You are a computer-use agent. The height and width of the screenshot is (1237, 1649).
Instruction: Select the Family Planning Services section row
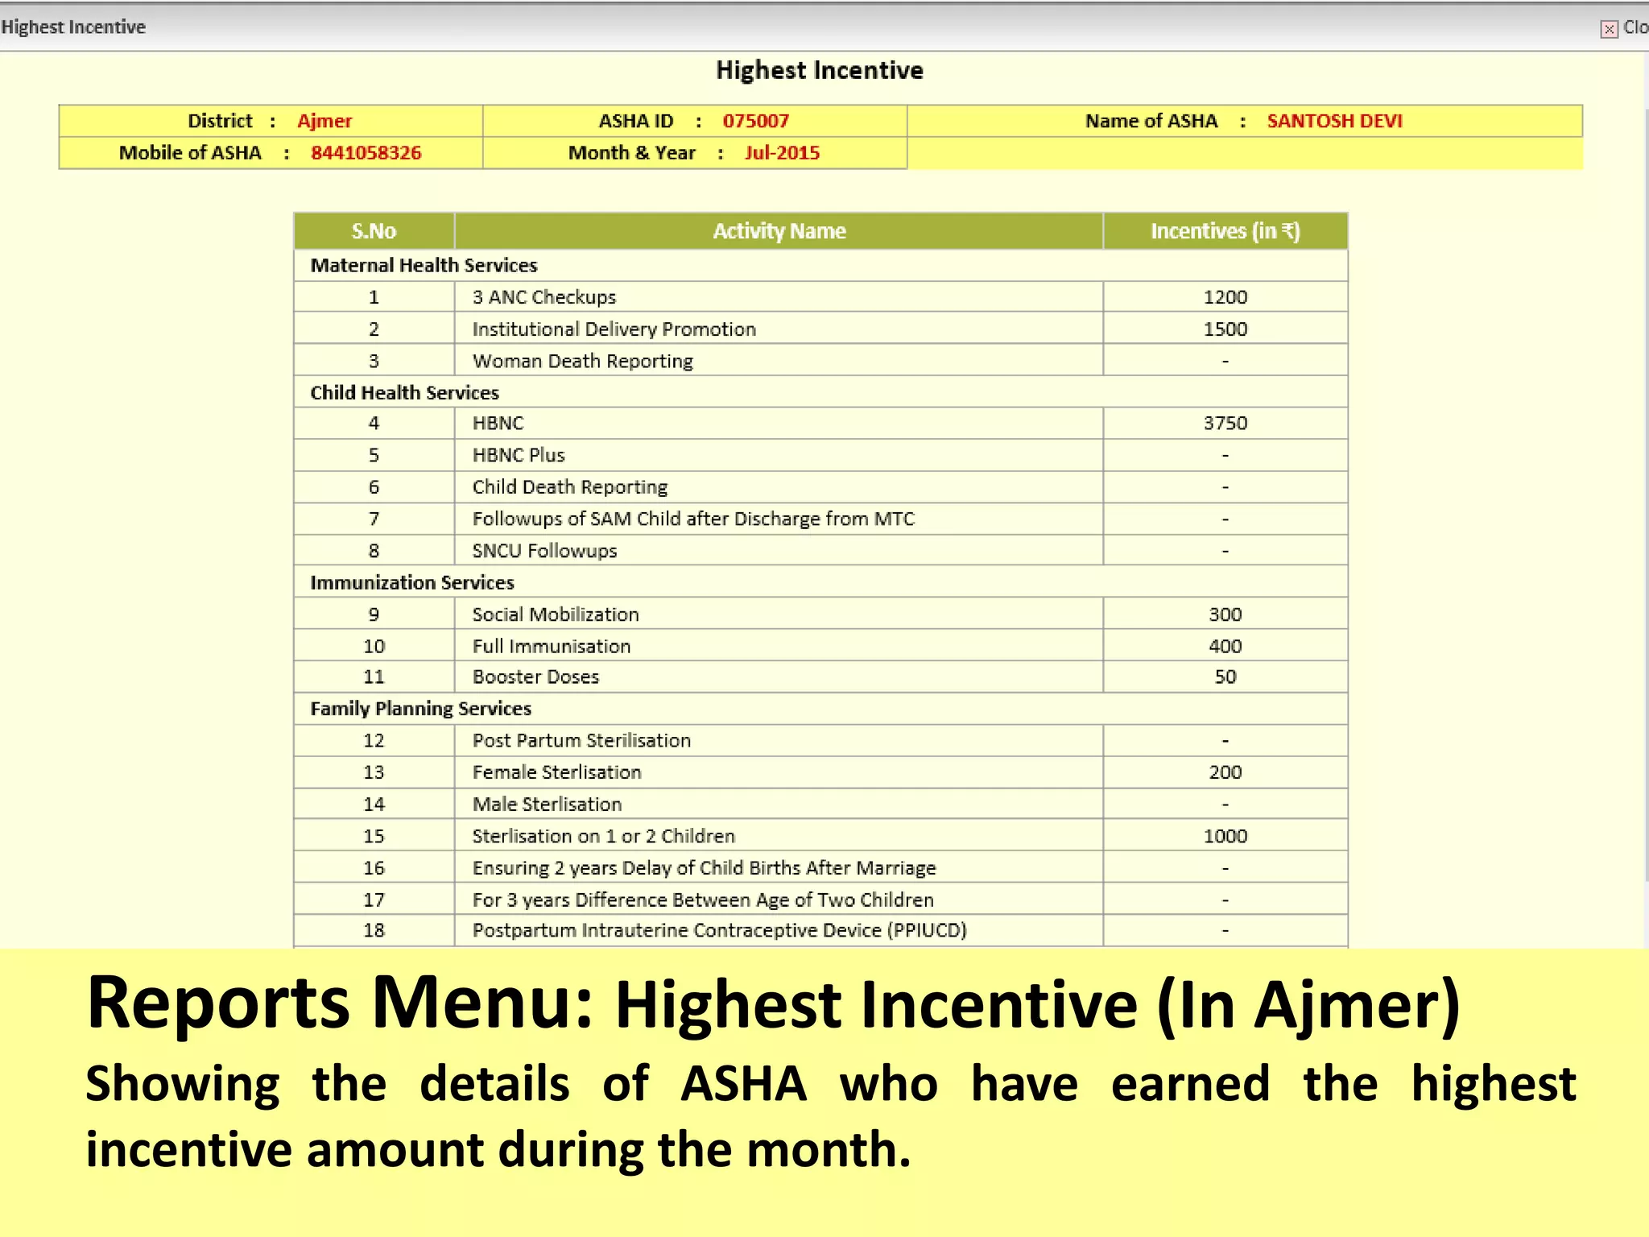420,709
